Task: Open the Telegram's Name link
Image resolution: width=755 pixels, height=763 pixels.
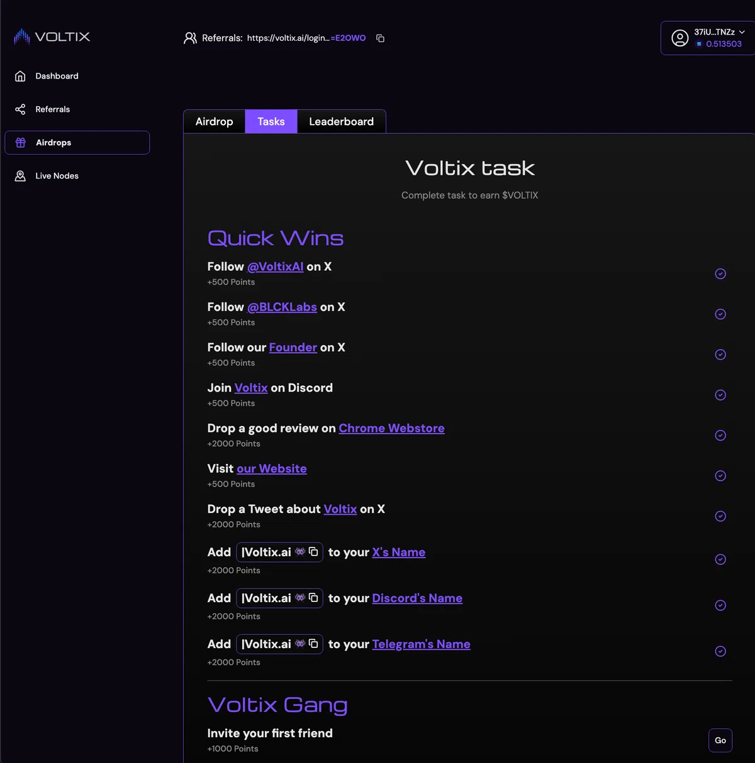Action: click(x=422, y=644)
